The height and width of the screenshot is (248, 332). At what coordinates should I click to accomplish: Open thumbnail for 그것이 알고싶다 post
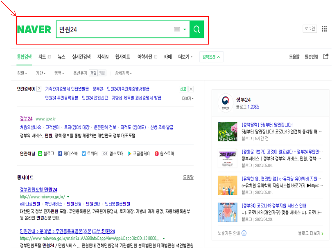click(227, 159)
